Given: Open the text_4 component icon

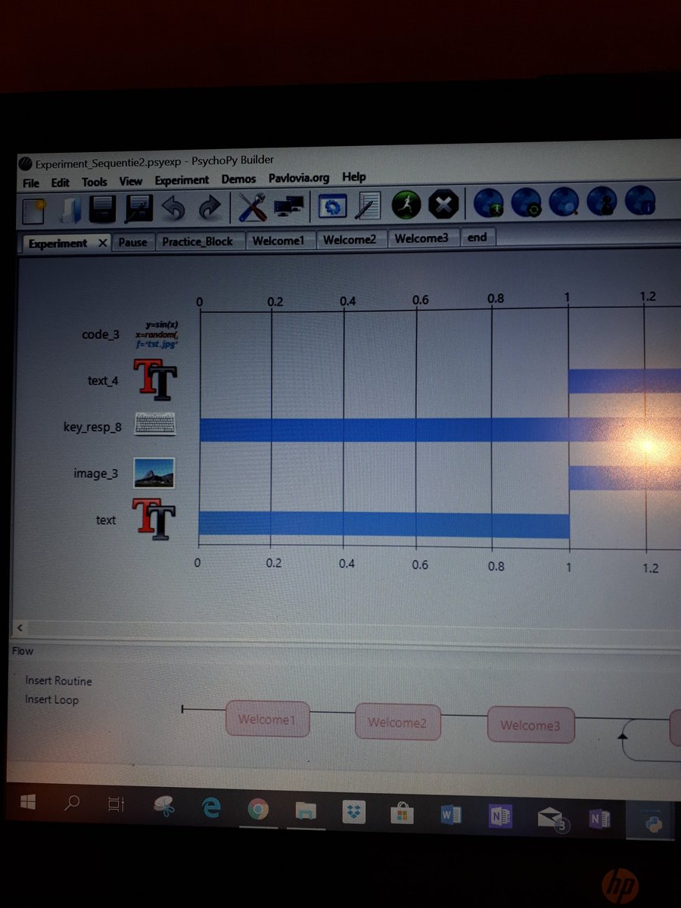Looking at the screenshot, I should point(156,380).
